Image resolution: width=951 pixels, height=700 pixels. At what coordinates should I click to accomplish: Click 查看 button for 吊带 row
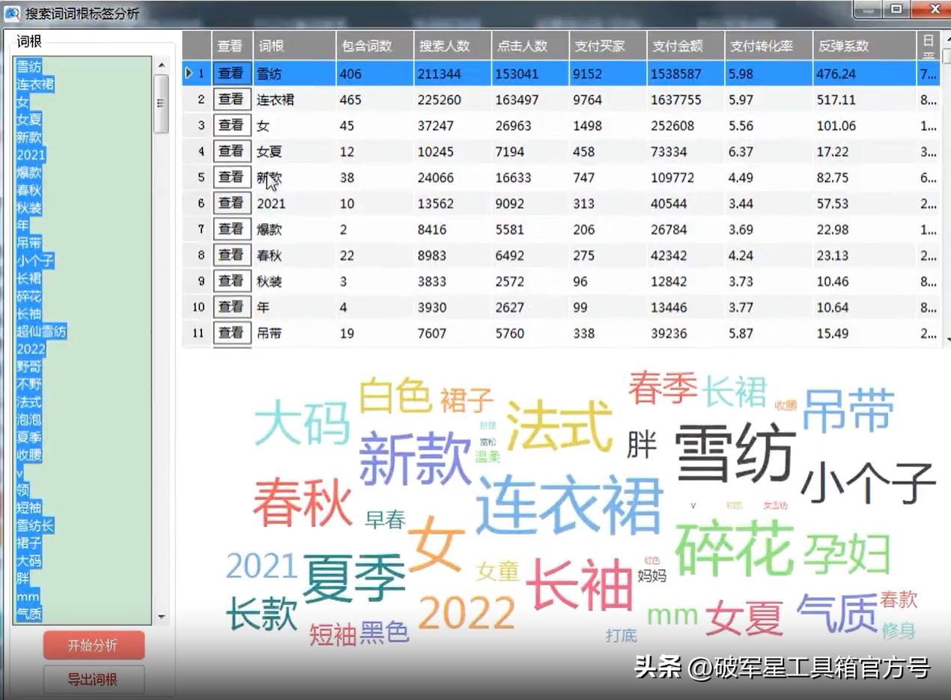[231, 332]
